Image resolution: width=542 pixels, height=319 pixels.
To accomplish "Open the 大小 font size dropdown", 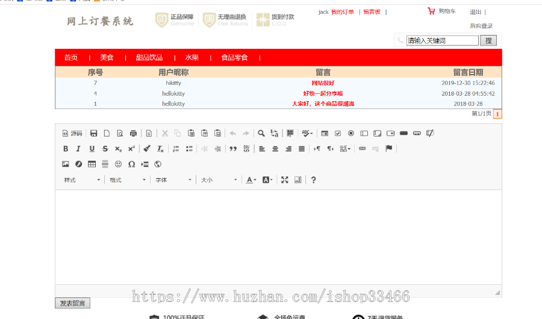I will click(x=219, y=179).
